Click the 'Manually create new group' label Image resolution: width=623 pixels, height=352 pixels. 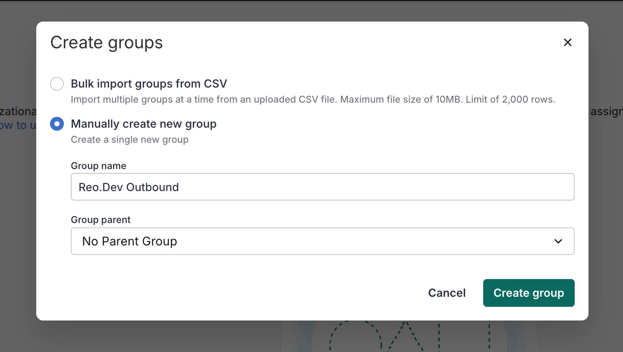pos(144,124)
